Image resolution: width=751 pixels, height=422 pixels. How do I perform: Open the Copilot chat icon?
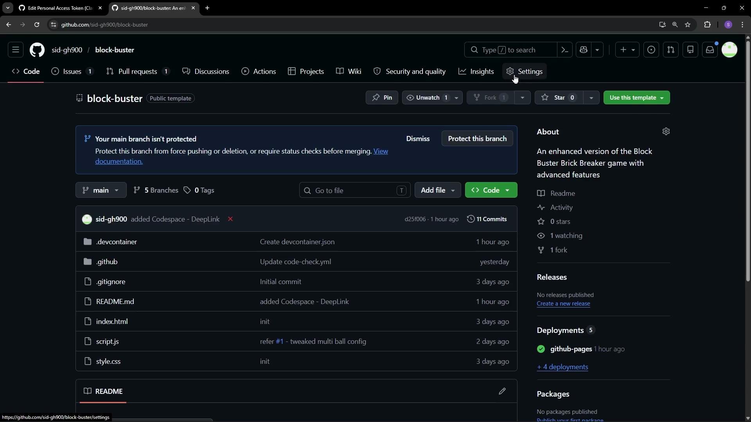pyautogui.click(x=584, y=50)
